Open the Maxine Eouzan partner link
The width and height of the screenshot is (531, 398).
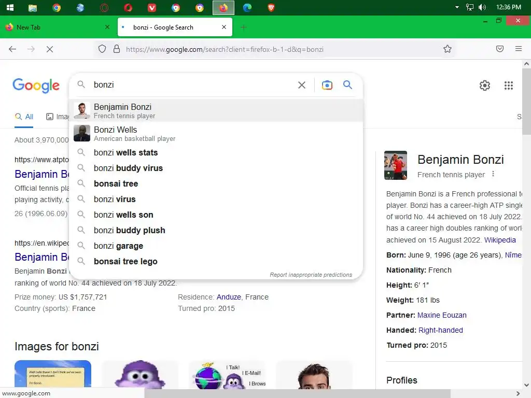tap(442, 315)
